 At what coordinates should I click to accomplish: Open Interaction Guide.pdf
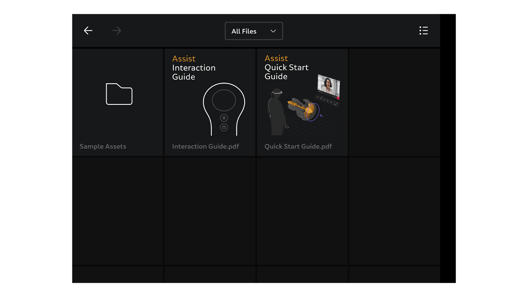[x=210, y=102]
